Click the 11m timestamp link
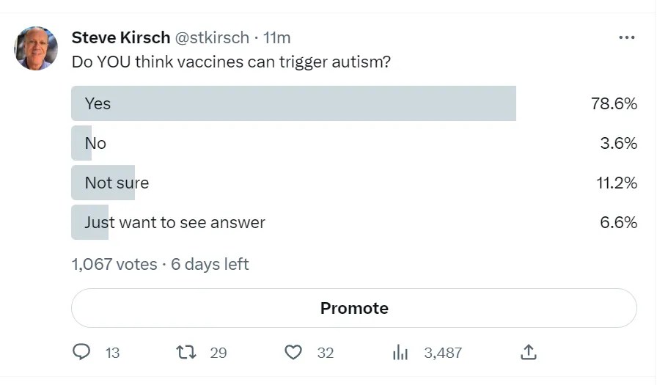 click(x=277, y=37)
